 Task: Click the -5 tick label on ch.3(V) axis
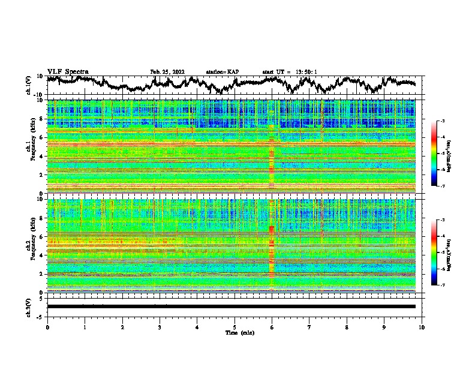click(40, 317)
